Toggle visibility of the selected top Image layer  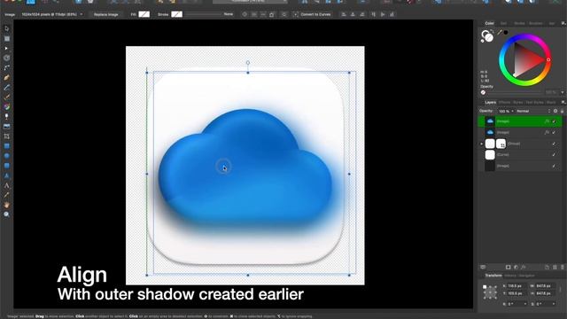tap(554, 121)
